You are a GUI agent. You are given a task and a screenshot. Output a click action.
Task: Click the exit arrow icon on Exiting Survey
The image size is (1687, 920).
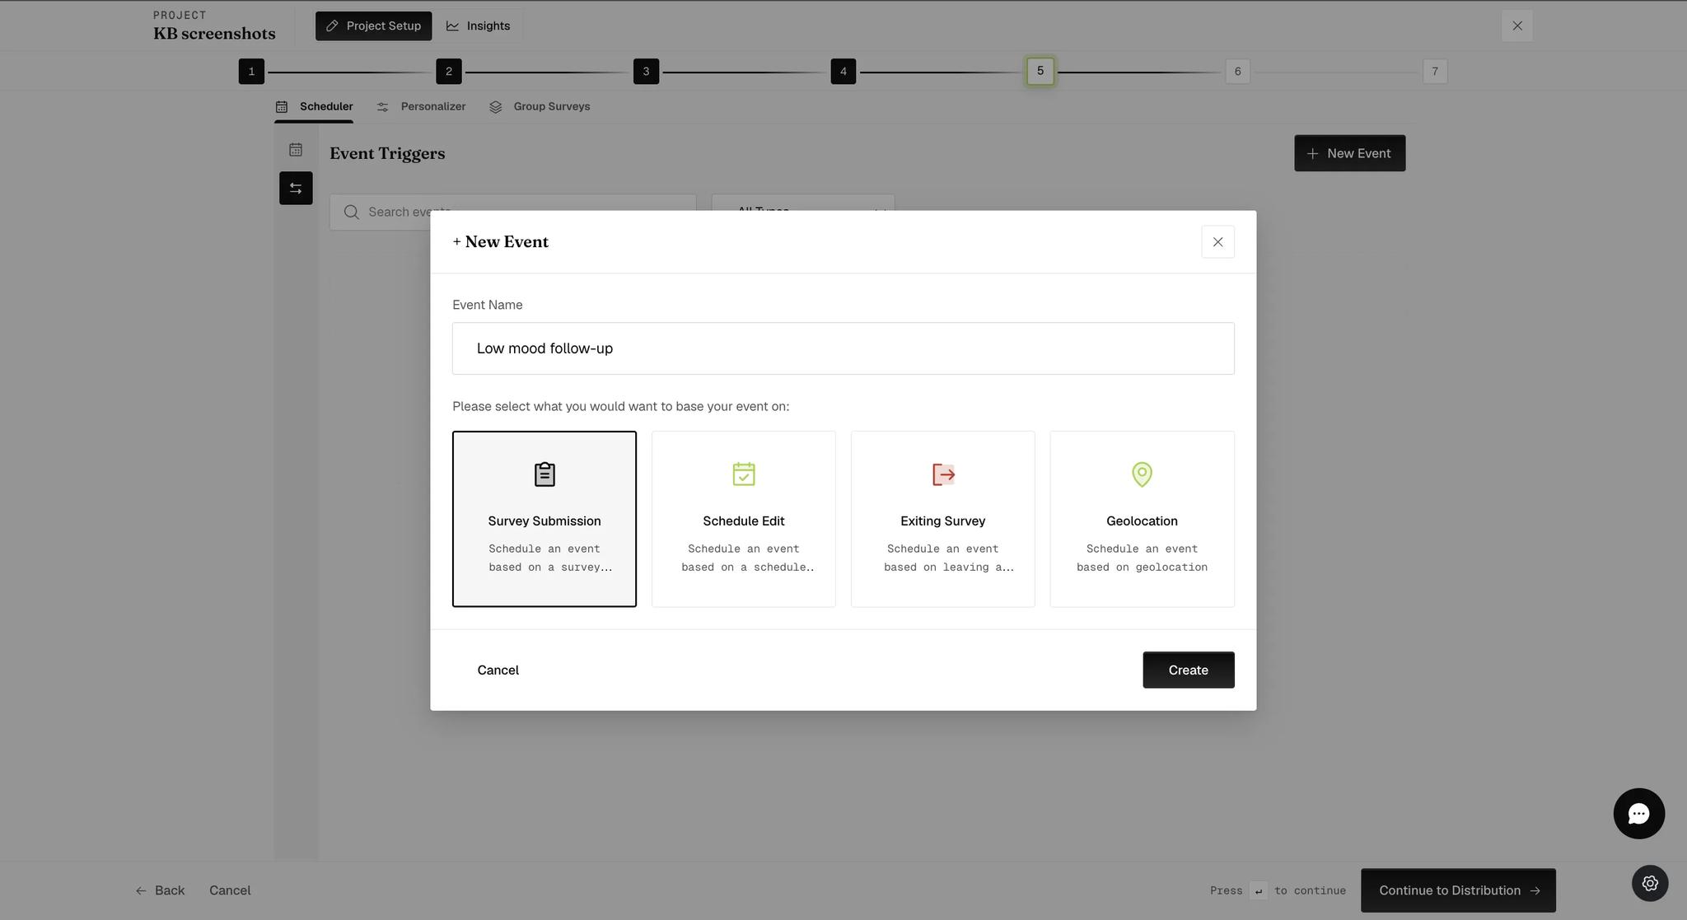click(943, 474)
